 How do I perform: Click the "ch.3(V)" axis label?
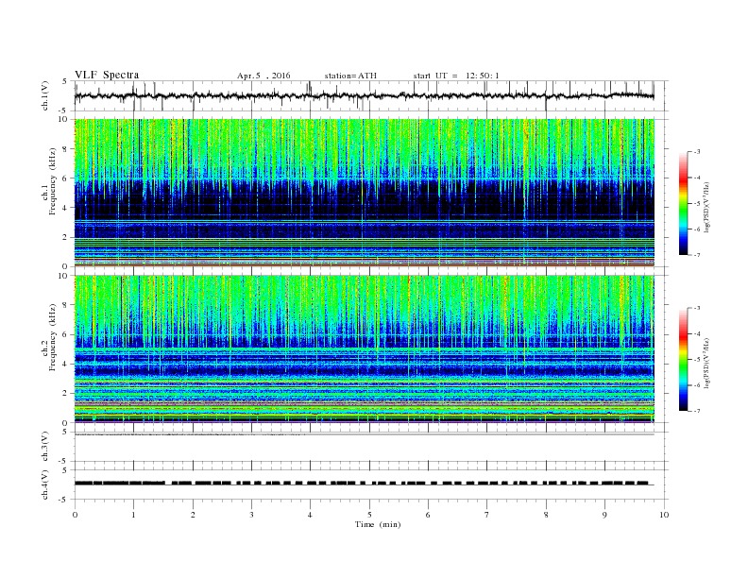pyautogui.click(x=44, y=447)
